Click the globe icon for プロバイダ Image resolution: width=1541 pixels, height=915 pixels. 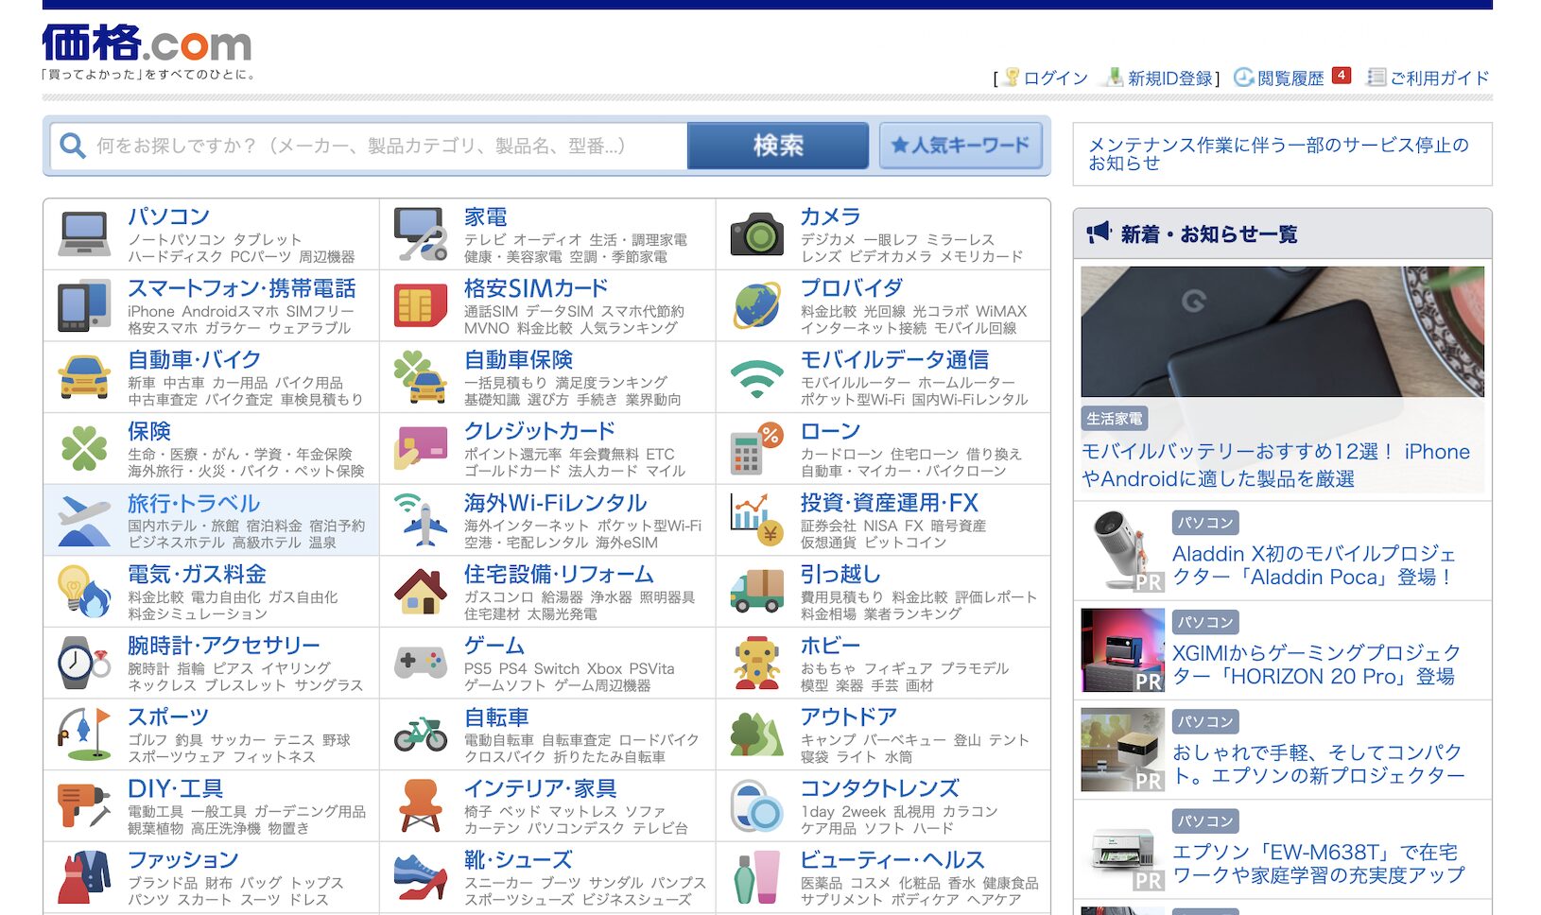[x=756, y=306]
